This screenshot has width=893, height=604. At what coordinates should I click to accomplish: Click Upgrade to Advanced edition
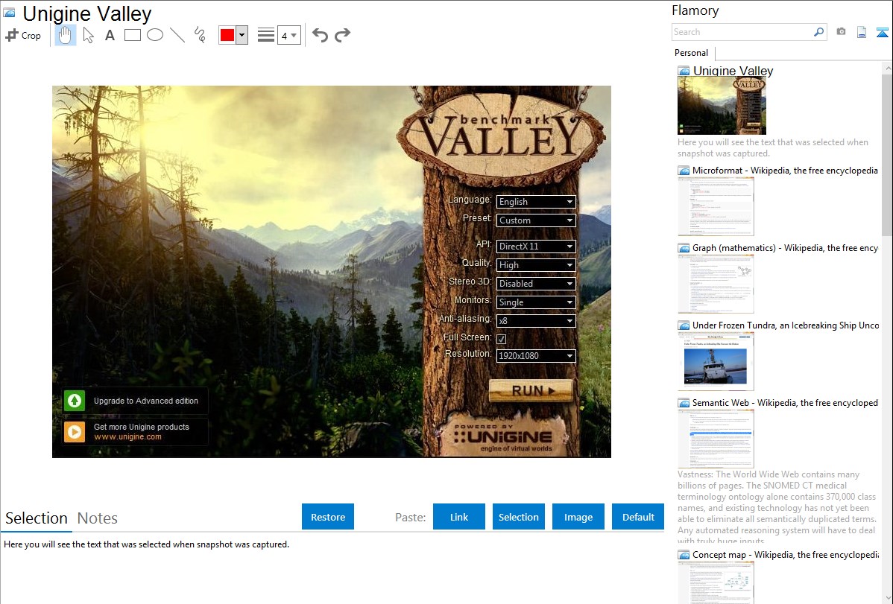[x=146, y=401]
